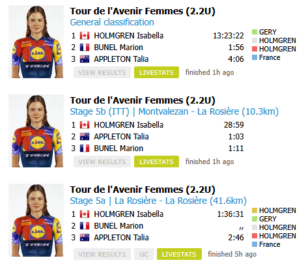
Task: Click France flag next to Bunel in General classification
Action: coord(85,48)
